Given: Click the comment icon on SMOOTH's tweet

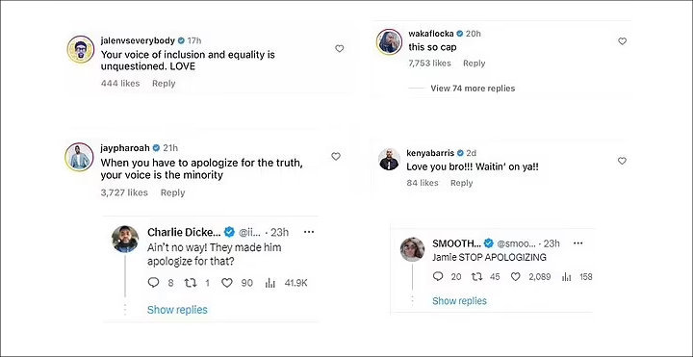Looking at the screenshot, I should pyautogui.click(x=438, y=276).
